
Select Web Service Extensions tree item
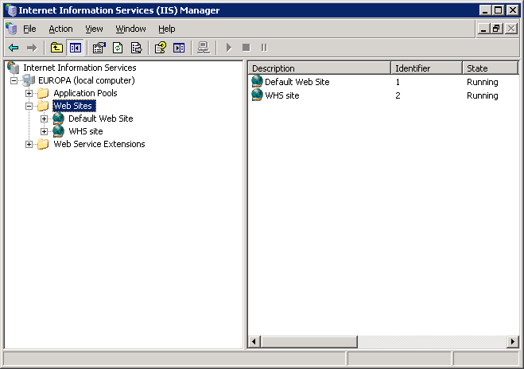click(99, 144)
